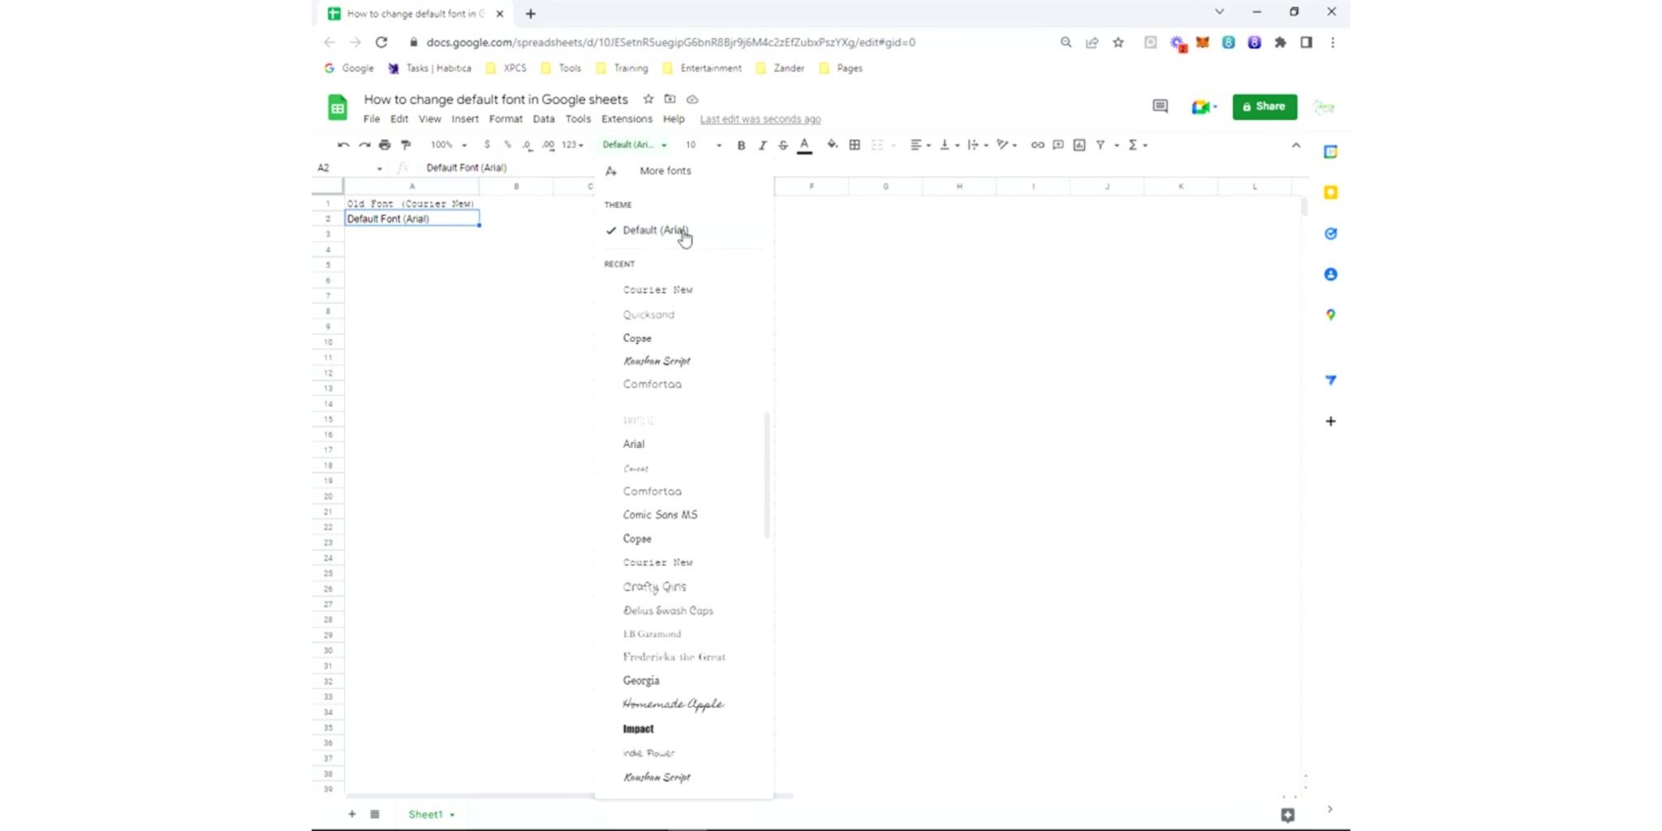Open text color picker
The image size is (1662, 831).
pyautogui.click(x=804, y=145)
